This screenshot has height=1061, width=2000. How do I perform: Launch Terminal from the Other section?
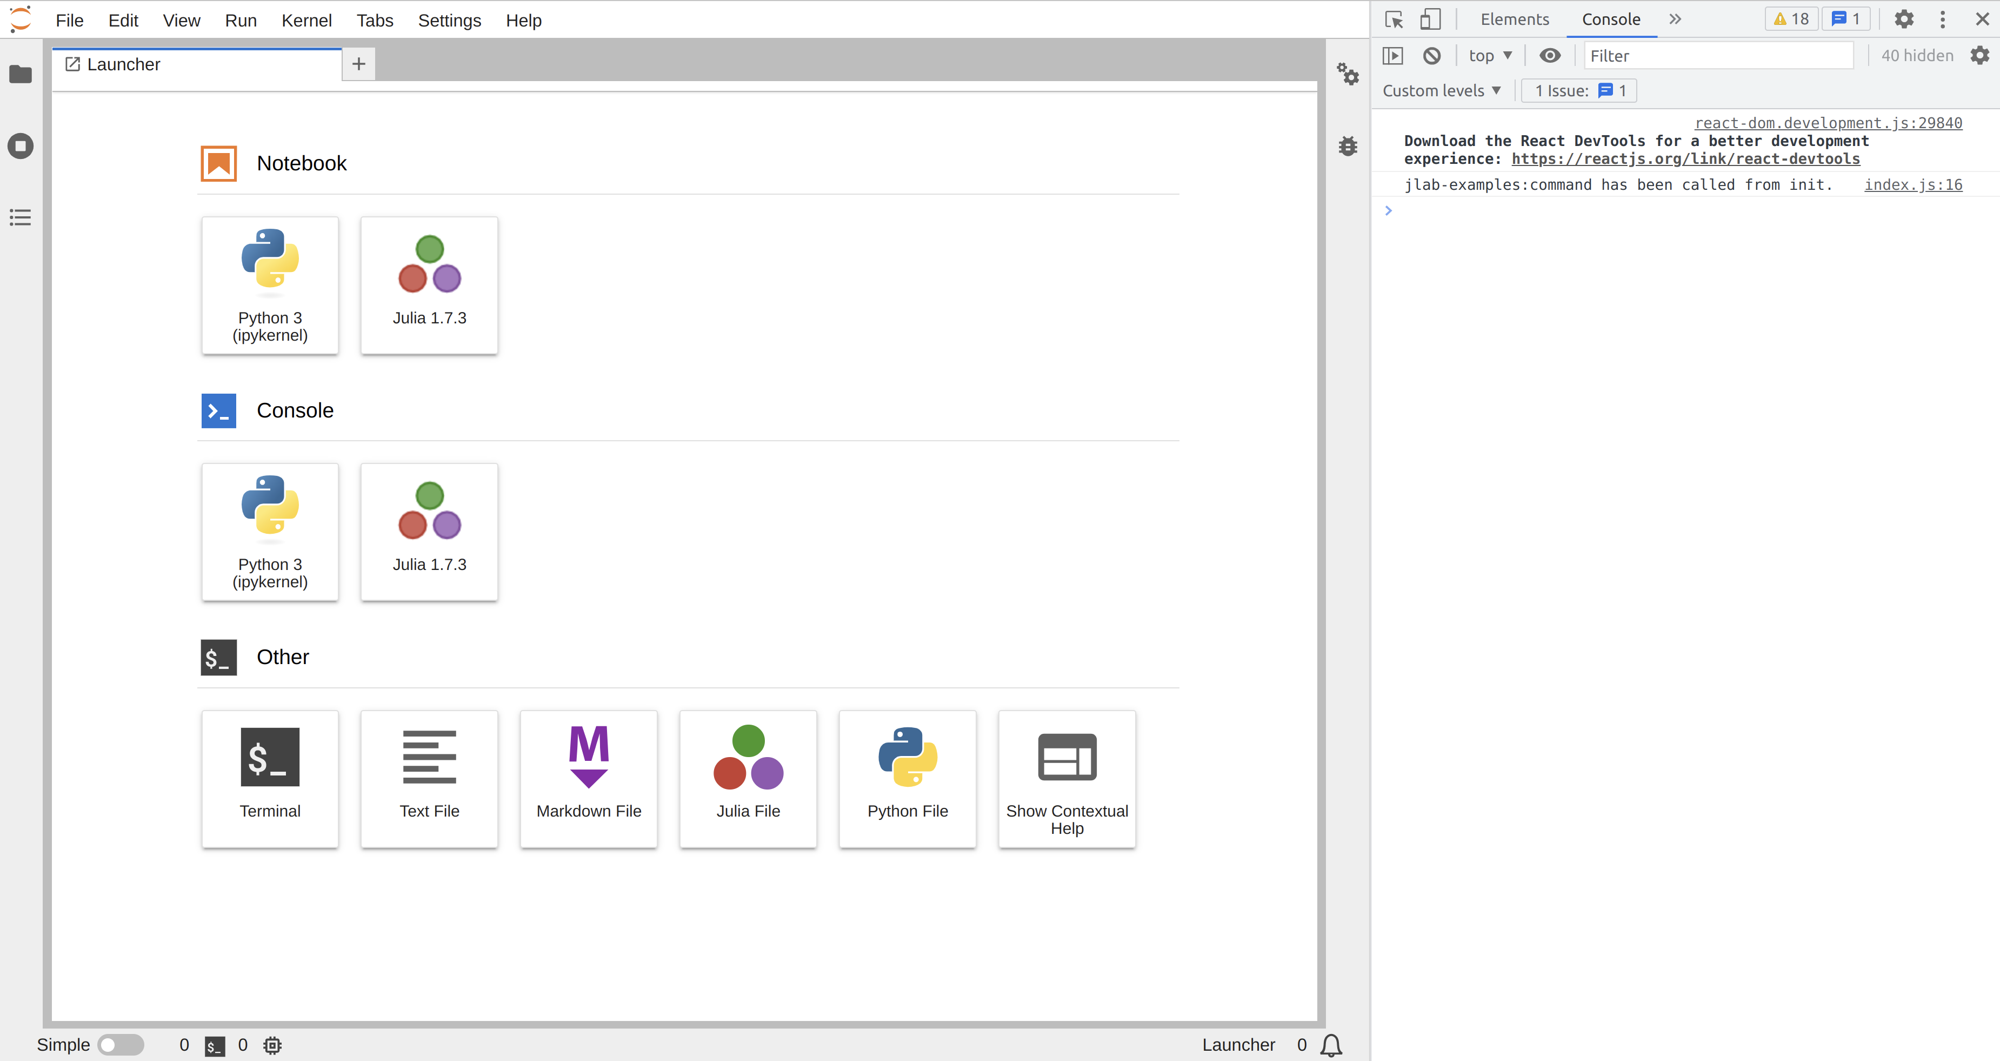coord(269,778)
